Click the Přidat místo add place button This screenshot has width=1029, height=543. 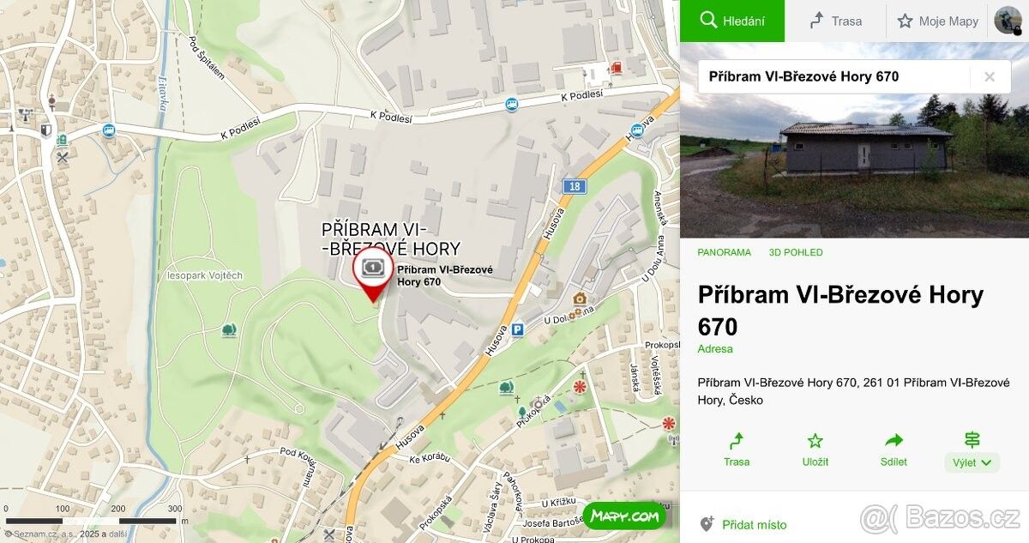pos(743,524)
